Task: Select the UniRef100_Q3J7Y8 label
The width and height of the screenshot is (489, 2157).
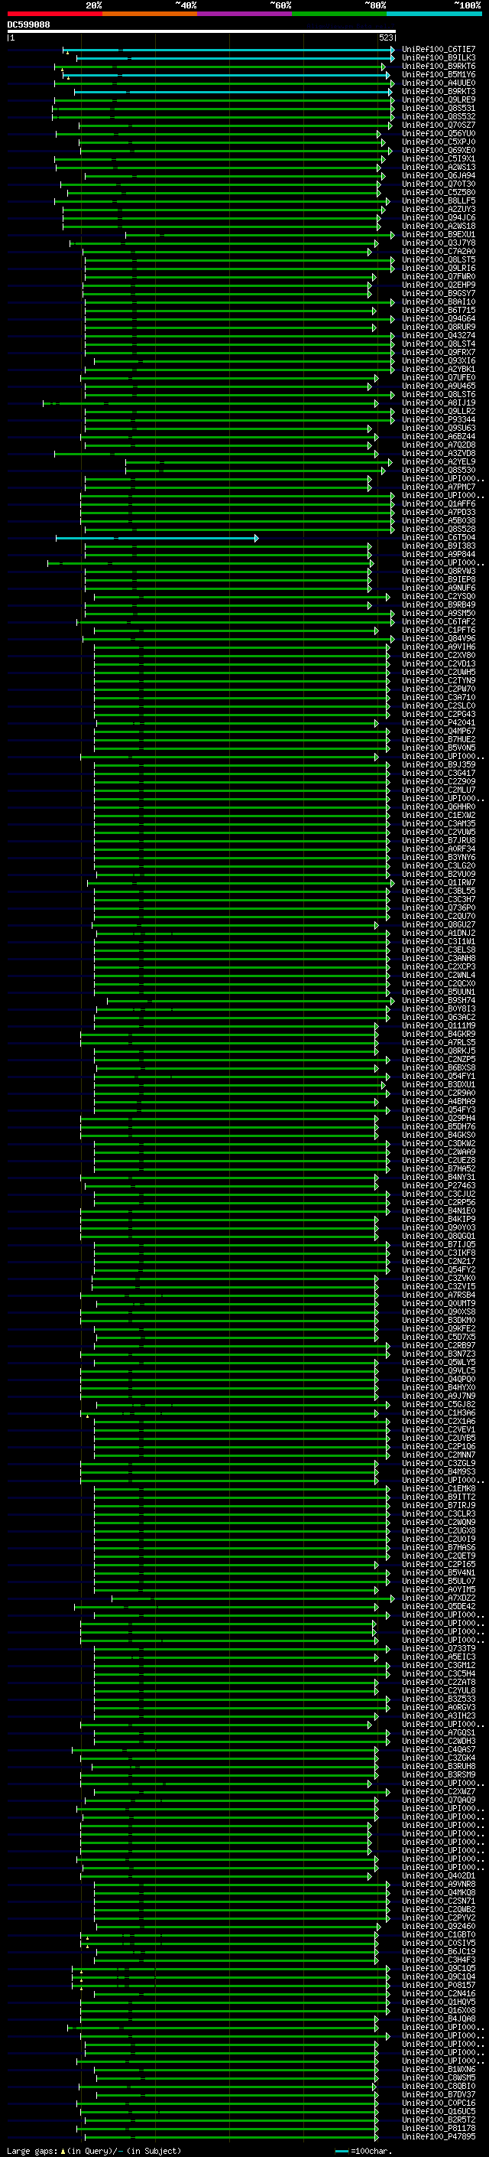Action: pos(439,243)
